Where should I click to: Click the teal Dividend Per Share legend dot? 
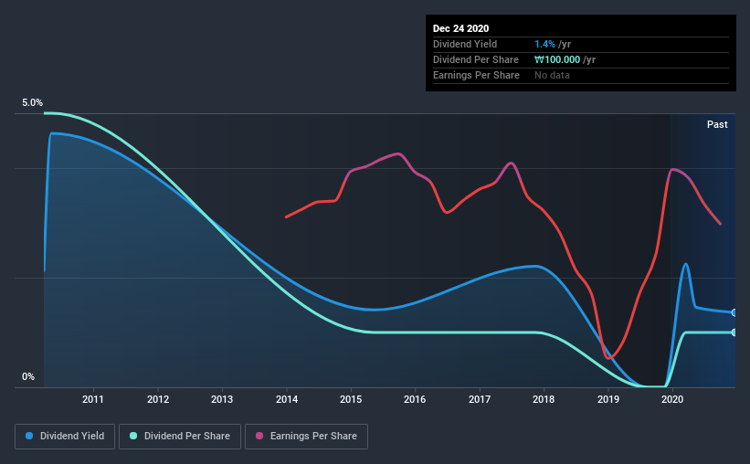point(133,436)
